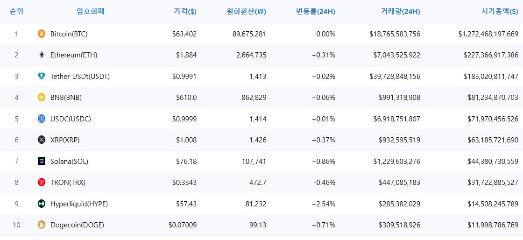Image resolution: width=523 pixels, height=240 pixels.
Task: Click Ethereum's +0.31% change value
Action: pyautogui.click(x=324, y=55)
